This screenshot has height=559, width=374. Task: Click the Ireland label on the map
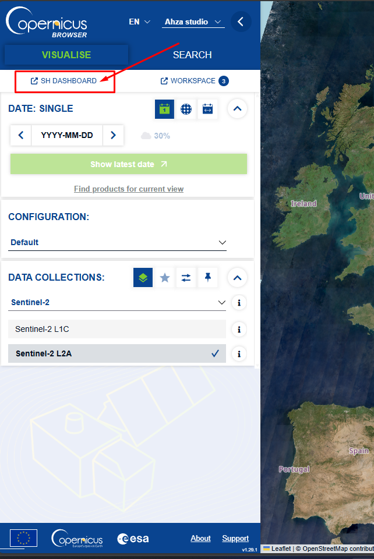click(304, 204)
